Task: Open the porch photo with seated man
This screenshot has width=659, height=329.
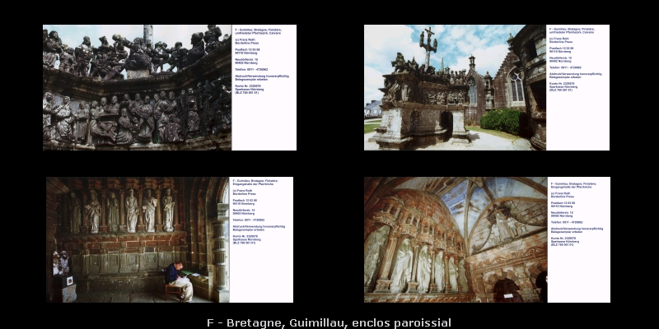Action: click(138, 239)
